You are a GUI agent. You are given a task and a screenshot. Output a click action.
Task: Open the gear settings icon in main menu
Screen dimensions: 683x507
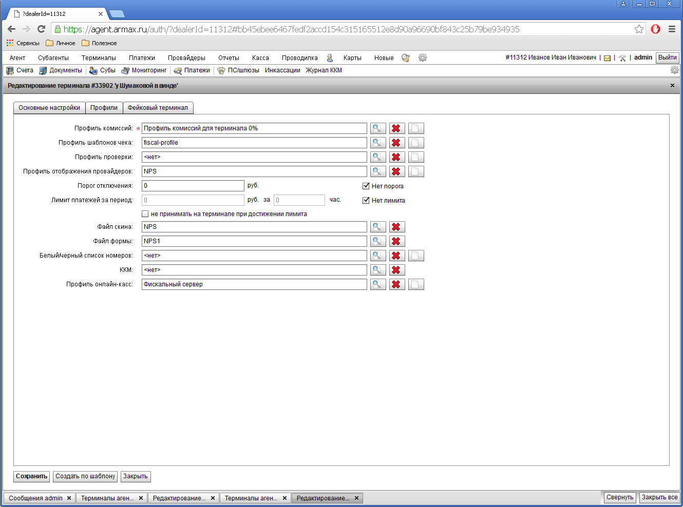[423, 58]
